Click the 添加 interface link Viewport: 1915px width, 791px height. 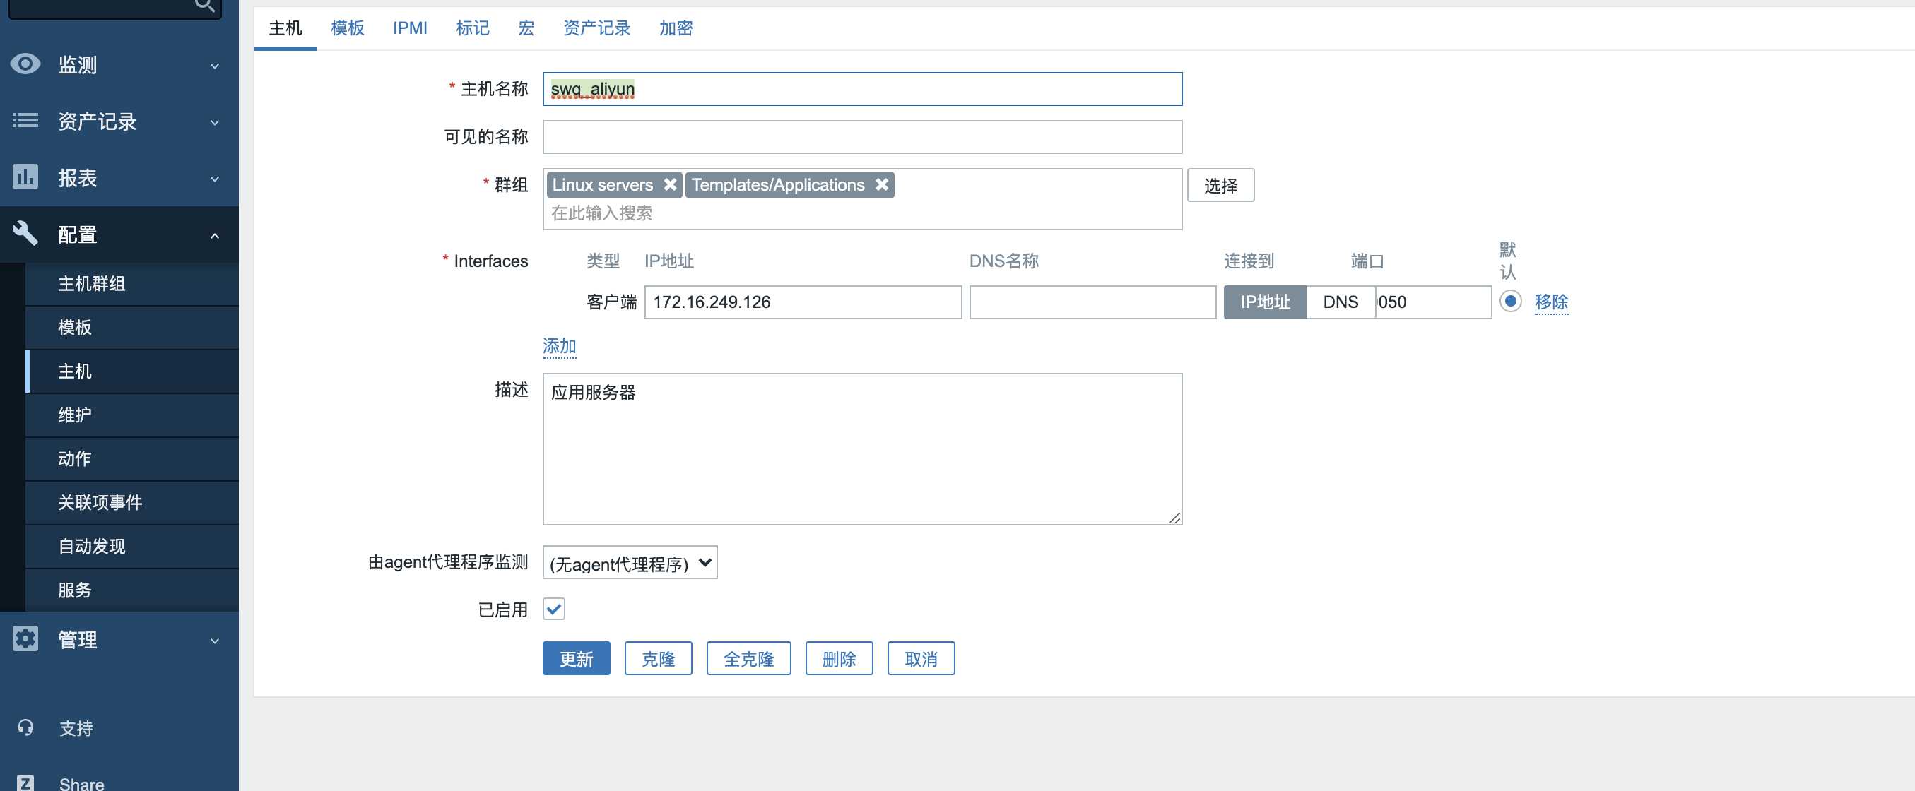[x=559, y=346]
